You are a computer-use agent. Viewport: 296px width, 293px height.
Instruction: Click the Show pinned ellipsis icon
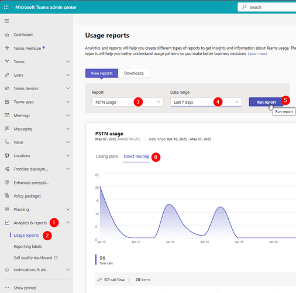(x=7, y=288)
